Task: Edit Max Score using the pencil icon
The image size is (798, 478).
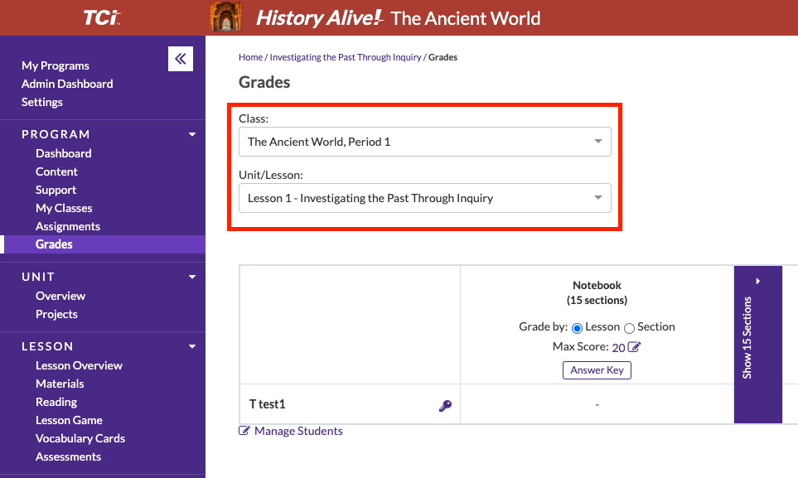Action: click(634, 348)
